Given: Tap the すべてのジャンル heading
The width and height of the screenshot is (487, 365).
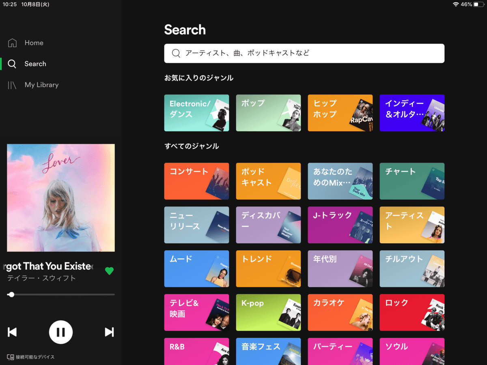Looking at the screenshot, I should click(192, 146).
